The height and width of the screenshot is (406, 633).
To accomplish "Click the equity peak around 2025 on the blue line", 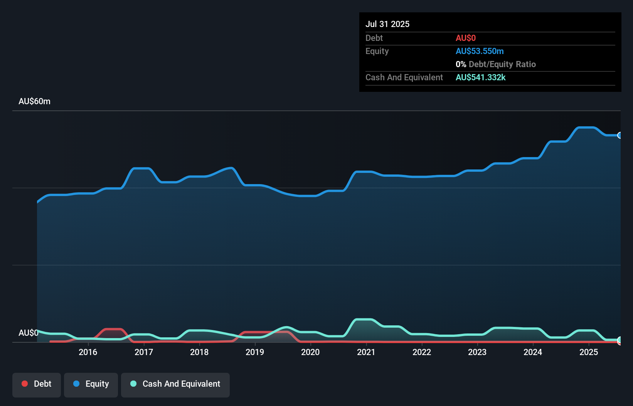I will (x=586, y=127).
